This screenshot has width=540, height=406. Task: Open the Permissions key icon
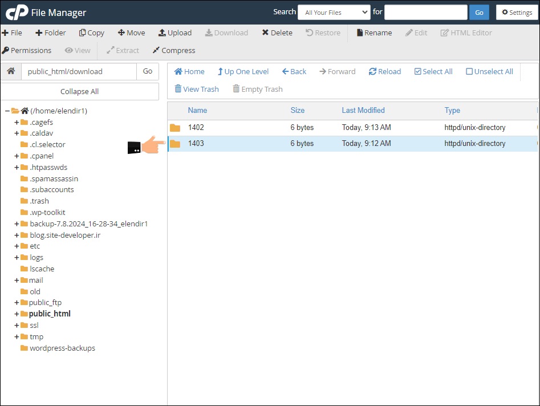coord(6,51)
